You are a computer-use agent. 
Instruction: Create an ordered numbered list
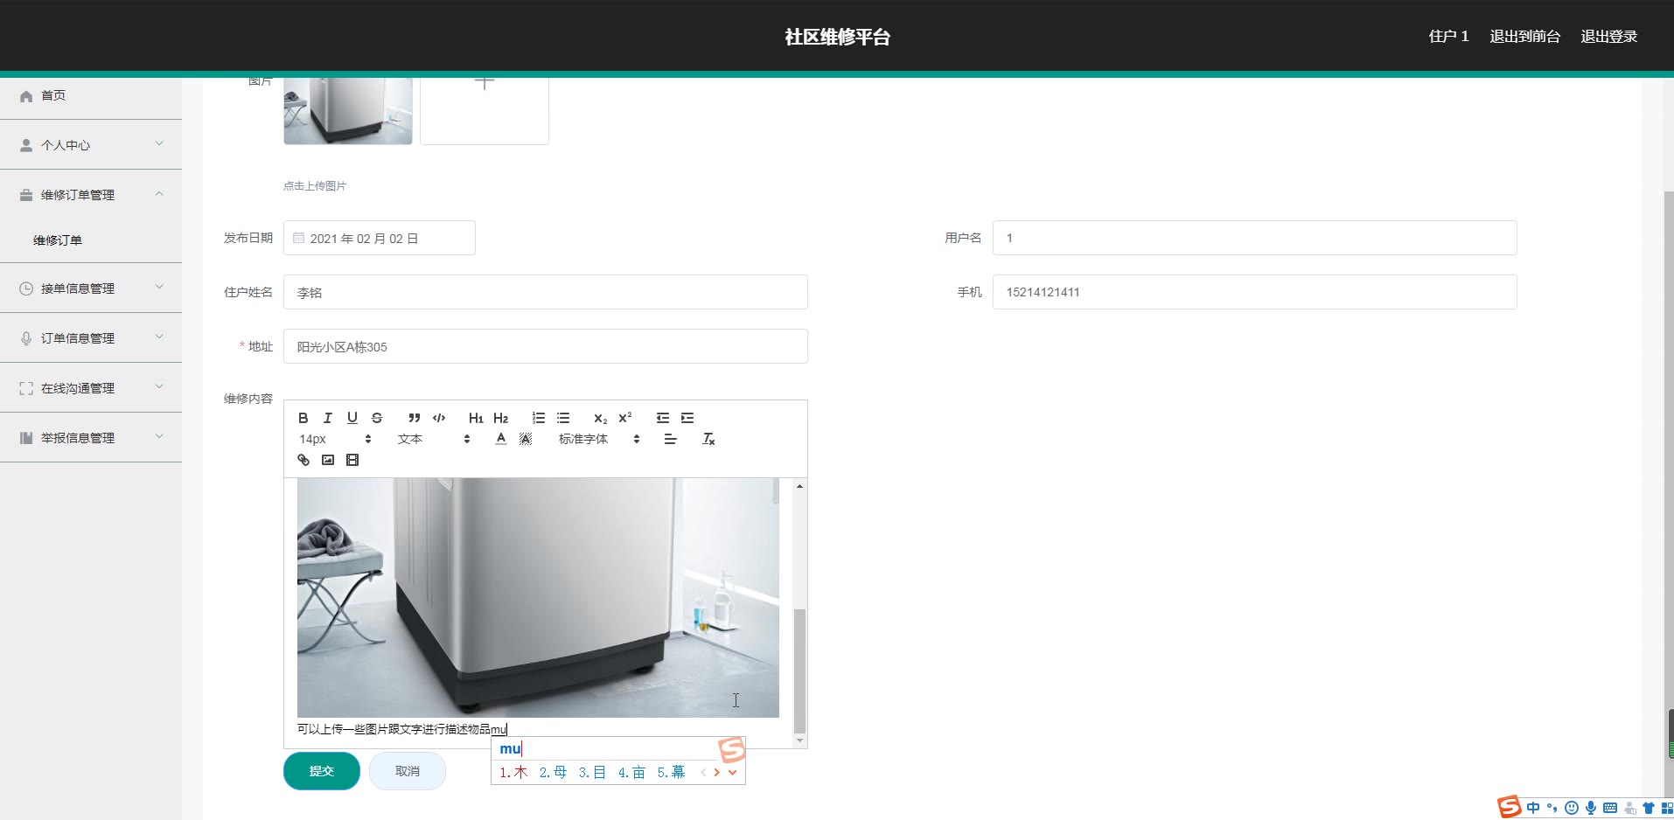pos(539,418)
